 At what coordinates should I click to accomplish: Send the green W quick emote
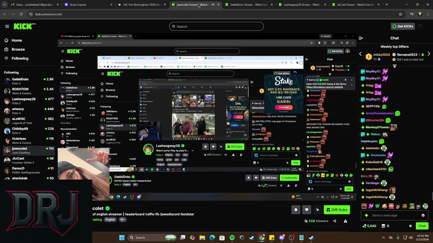point(378,206)
